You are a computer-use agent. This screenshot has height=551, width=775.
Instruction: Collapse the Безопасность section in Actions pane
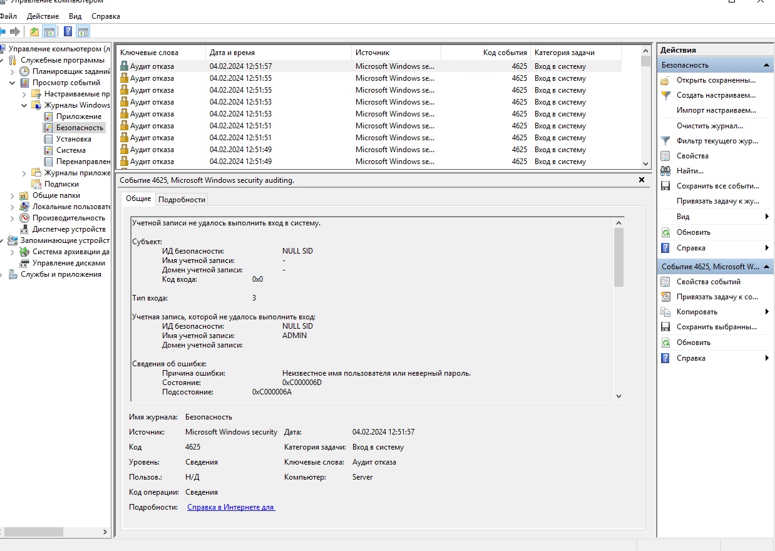point(766,65)
